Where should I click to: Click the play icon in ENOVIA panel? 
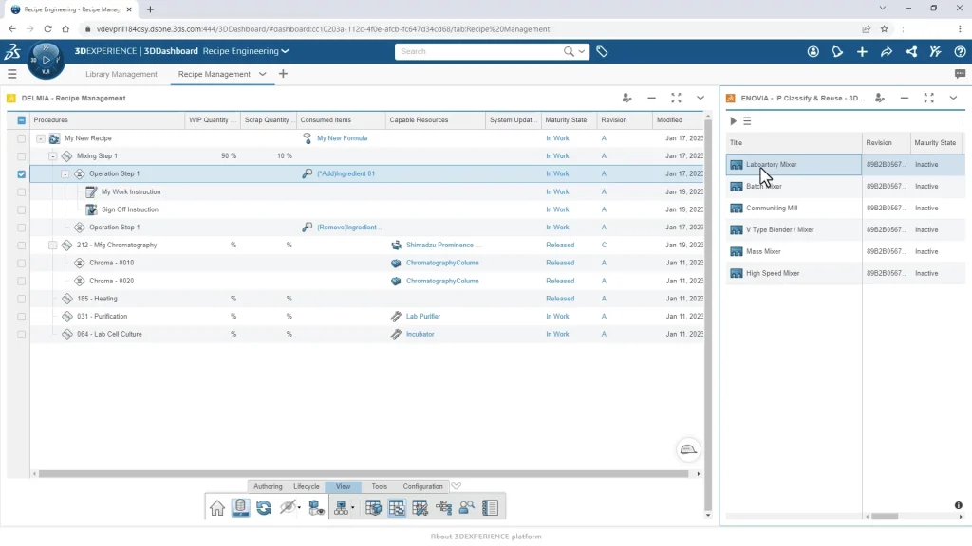[733, 121]
